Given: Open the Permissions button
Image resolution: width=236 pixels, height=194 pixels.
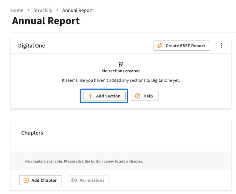Looking at the screenshot, I should [88, 180].
